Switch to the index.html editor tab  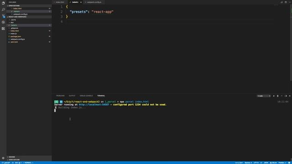pos(60,2)
